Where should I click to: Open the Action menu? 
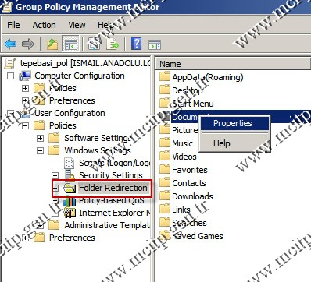point(44,25)
